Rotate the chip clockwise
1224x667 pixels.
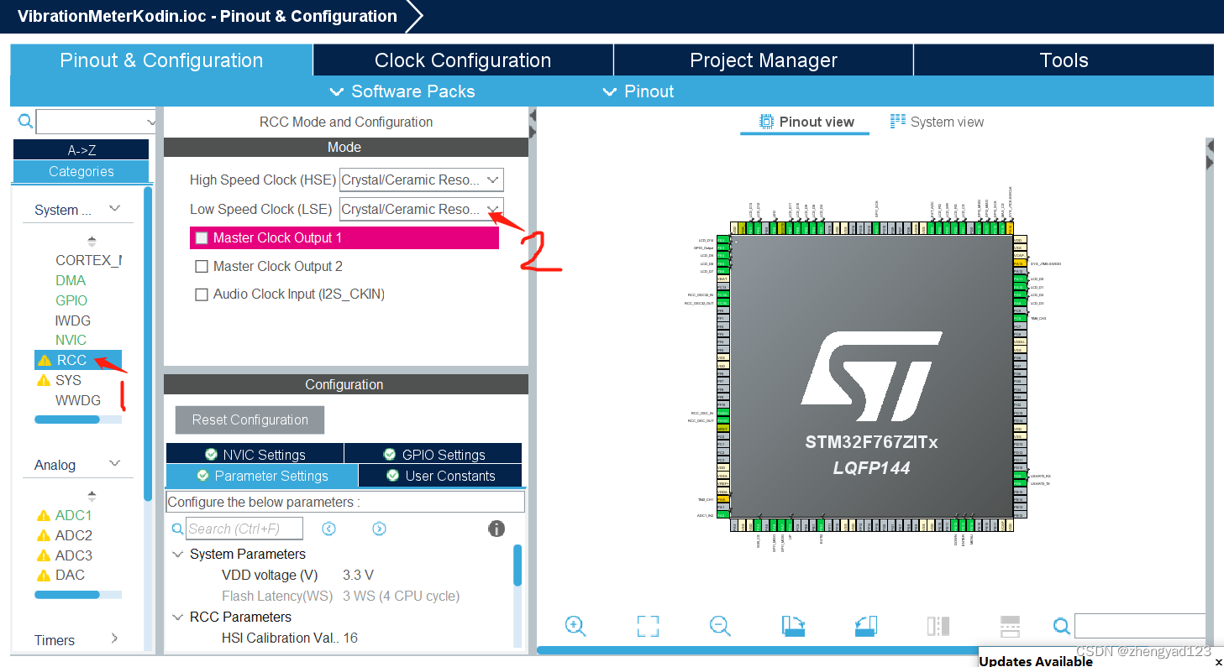[793, 626]
